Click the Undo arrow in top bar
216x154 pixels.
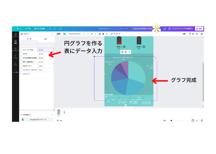[x=50, y=29]
